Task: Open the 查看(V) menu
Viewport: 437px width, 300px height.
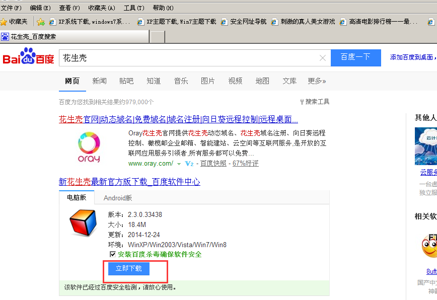Action: click(x=69, y=8)
